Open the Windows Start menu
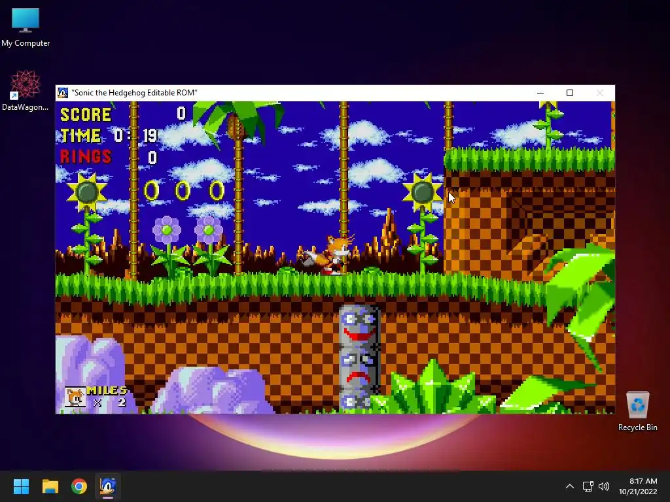This screenshot has width=670, height=502. point(21,486)
